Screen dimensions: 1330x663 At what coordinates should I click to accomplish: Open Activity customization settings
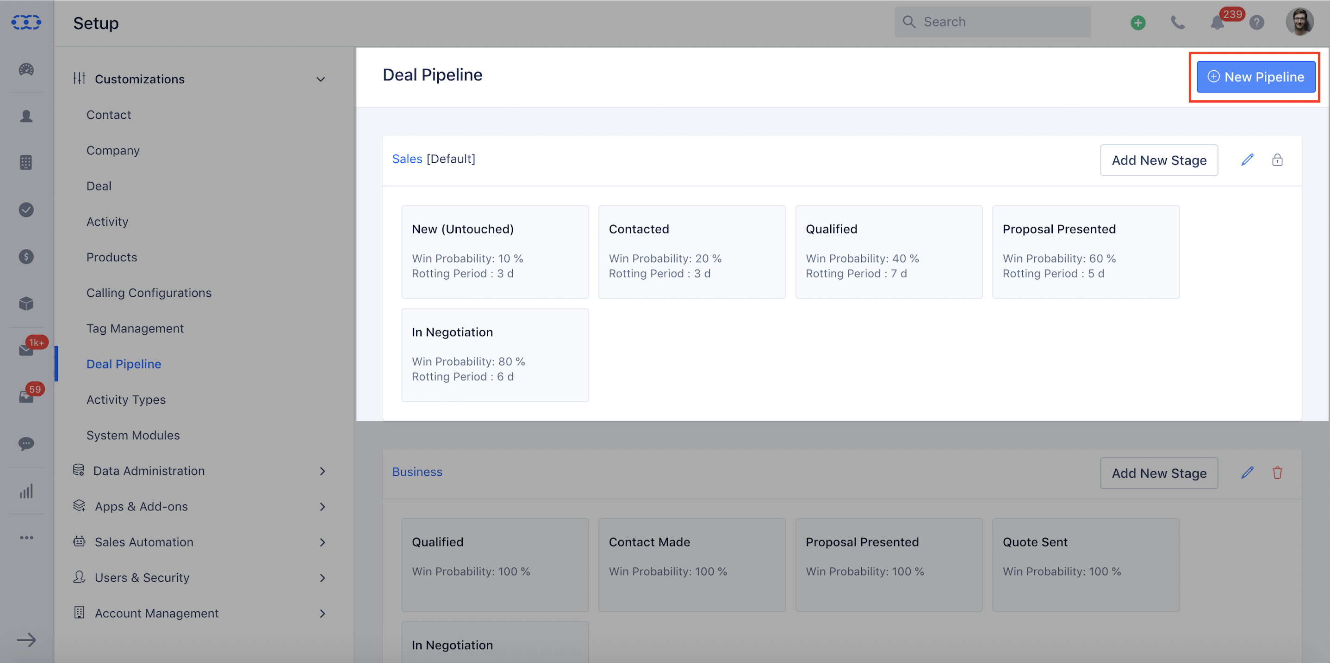(x=107, y=221)
